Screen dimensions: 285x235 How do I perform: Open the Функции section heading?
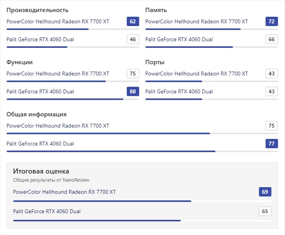(19, 62)
